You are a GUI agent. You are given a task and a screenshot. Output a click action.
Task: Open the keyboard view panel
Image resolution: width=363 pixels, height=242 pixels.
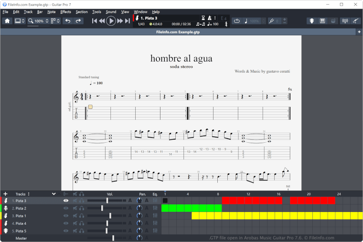click(x=322, y=21)
